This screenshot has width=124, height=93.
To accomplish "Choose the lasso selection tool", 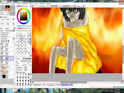I will click(x=19, y=34).
